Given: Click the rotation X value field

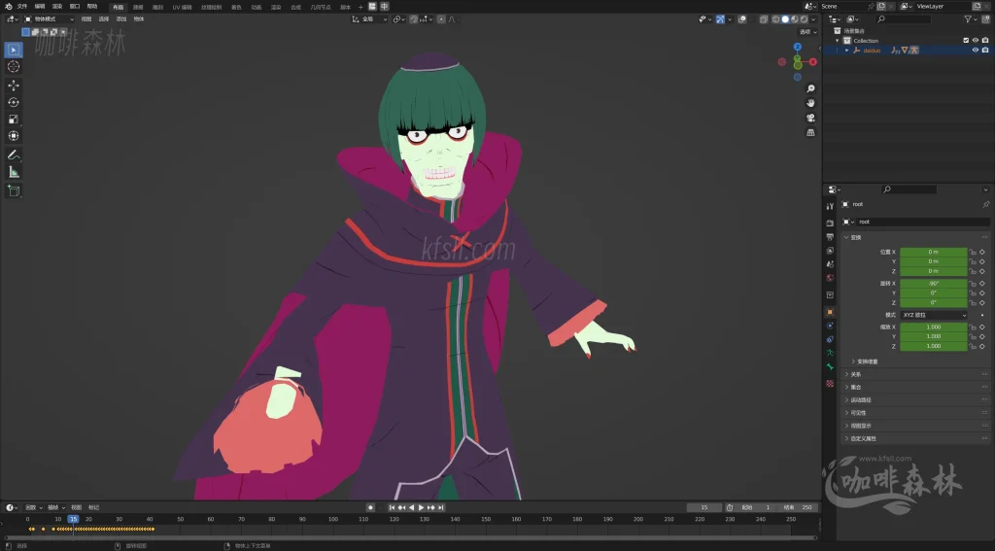Looking at the screenshot, I should [934, 284].
